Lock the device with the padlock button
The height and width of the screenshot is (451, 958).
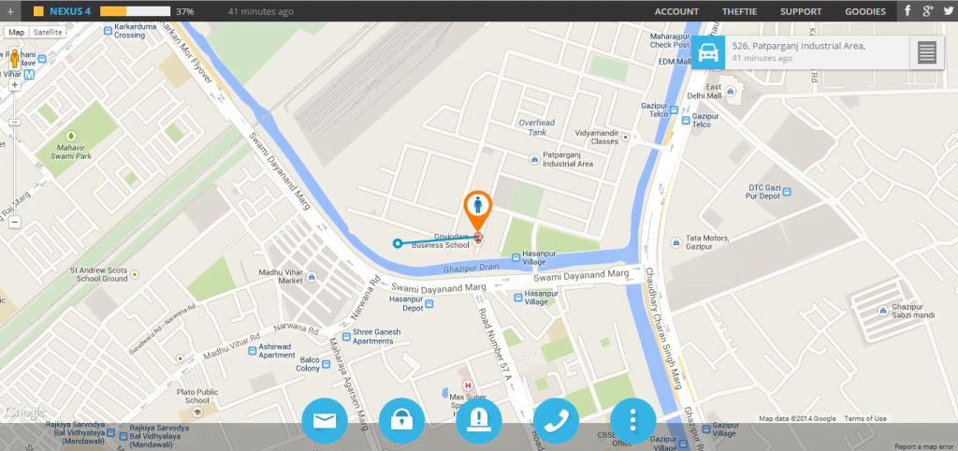402,421
